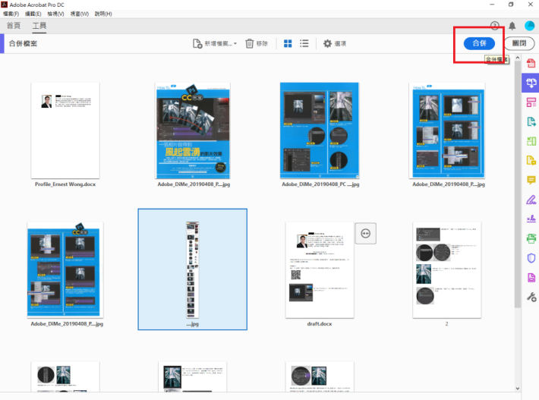Open the Export PDF sidebar tool
The image size is (539, 400).
(531, 121)
